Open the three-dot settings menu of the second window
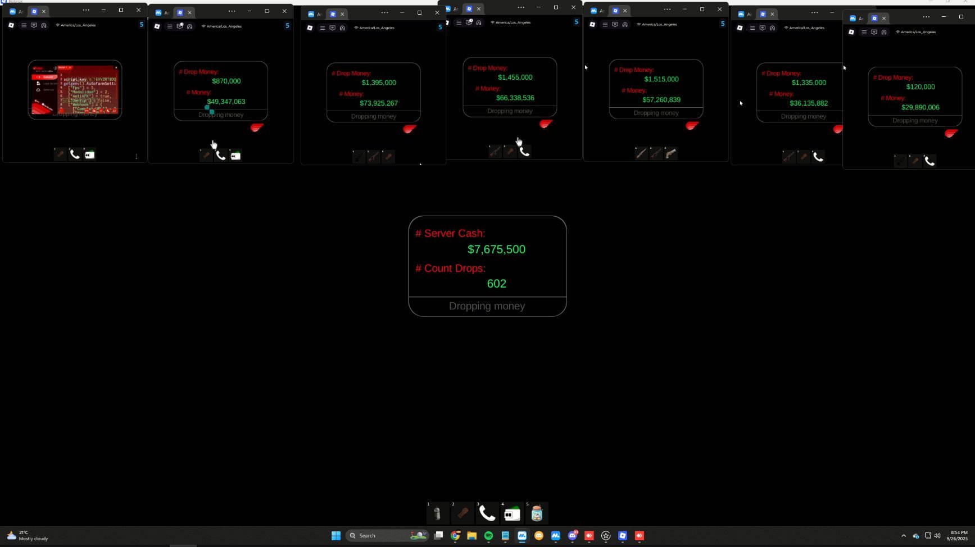The image size is (975, 547). (232, 11)
